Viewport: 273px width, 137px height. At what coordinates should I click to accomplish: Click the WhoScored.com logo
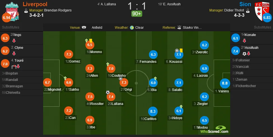coord(214,130)
